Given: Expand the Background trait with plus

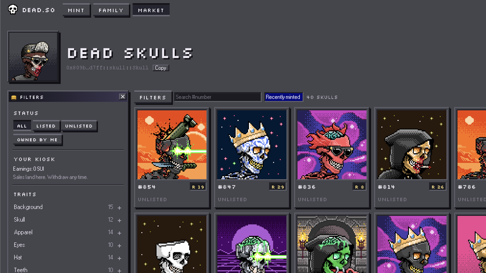Looking at the screenshot, I should coord(119,208).
